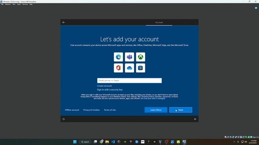This screenshot has width=259, height=145.
Task: Open the NVIDIA taskbar icon
Action: pos(125,142)
